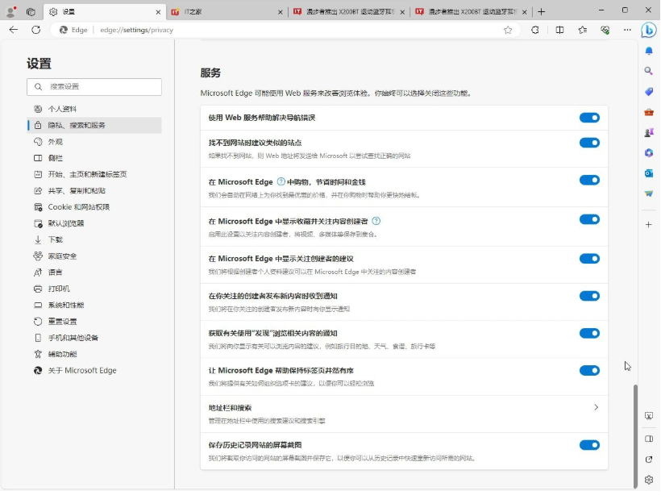Open the Favorites list icon
The height and width of the screenshot is (495, 661).
point(583,30)
